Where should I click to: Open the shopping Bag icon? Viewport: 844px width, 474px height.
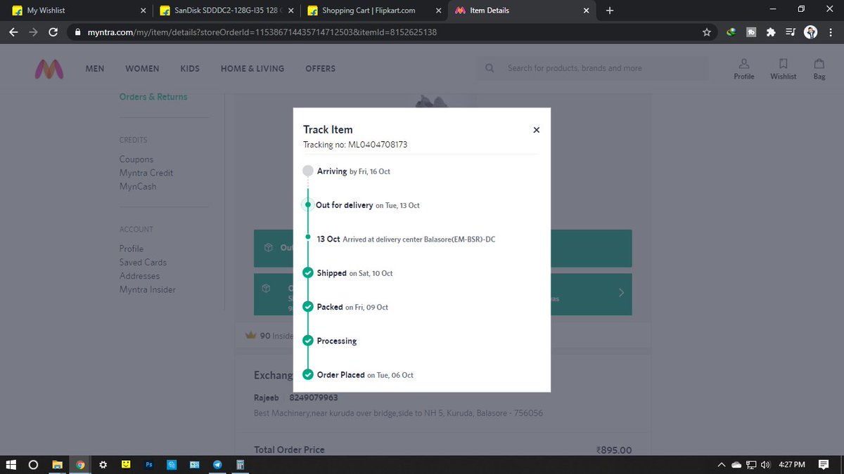819,68
